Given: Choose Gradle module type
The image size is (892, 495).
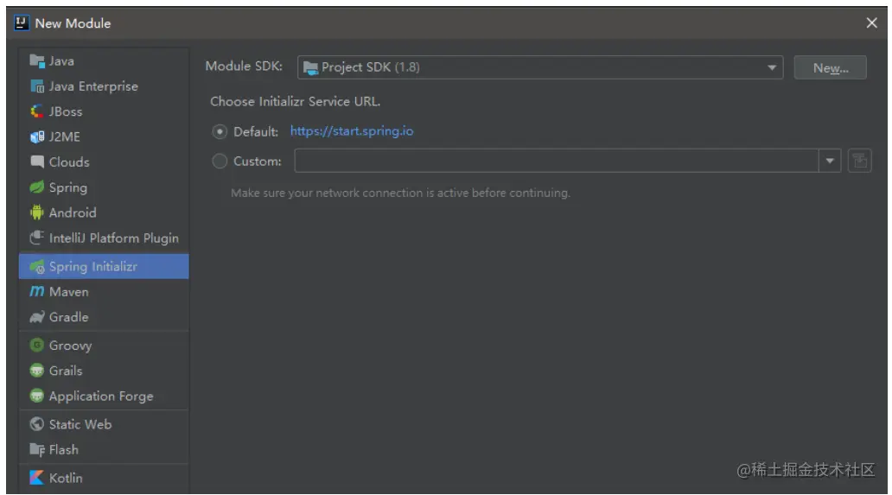Looking at the screenshot, I should point(104,317).
